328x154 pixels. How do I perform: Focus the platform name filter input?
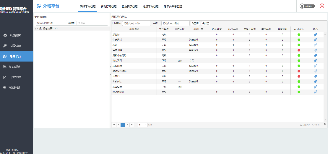tap(136, 23)
